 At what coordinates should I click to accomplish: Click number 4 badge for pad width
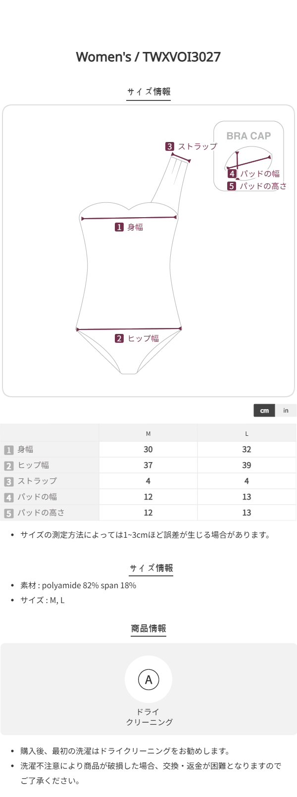232,174
